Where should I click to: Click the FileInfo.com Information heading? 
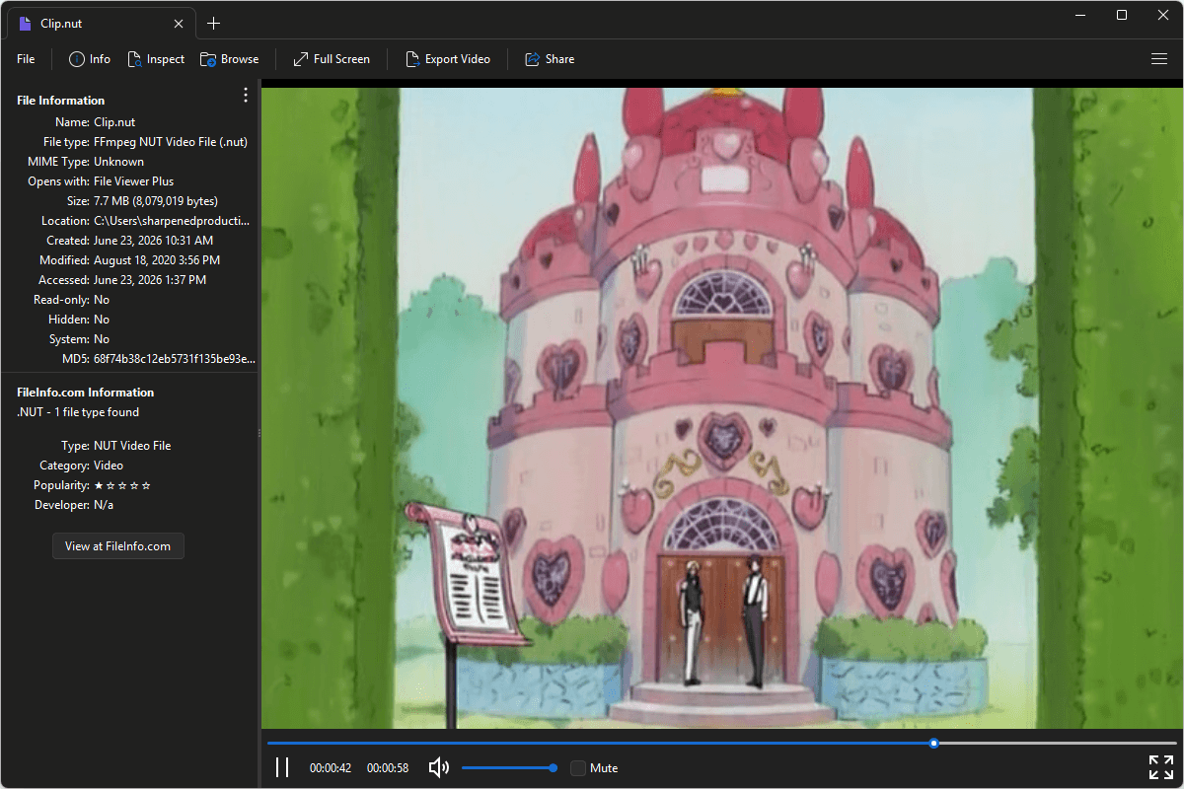coord(86,393)
